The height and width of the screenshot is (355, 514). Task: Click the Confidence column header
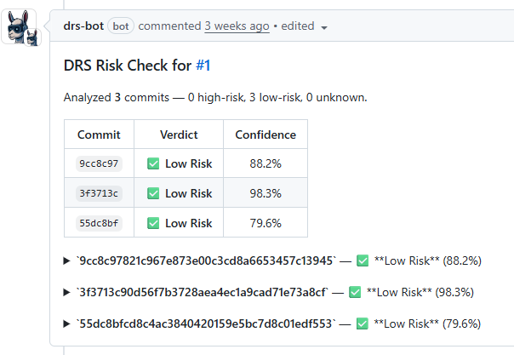[x=266, y=135]
